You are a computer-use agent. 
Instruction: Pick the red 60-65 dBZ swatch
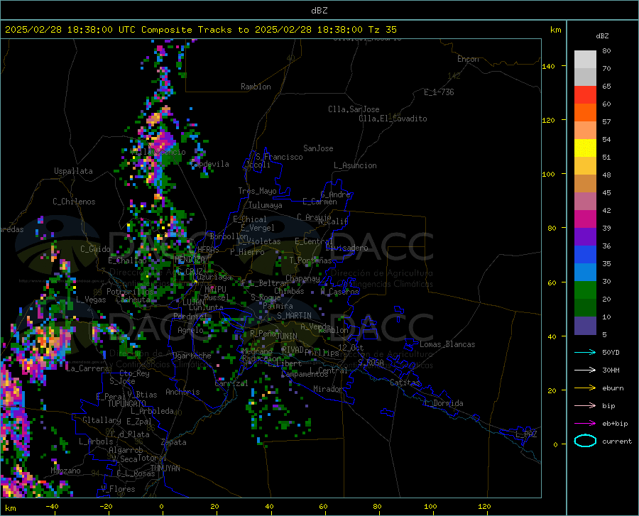pyautogui.click(x=585, y=95)
